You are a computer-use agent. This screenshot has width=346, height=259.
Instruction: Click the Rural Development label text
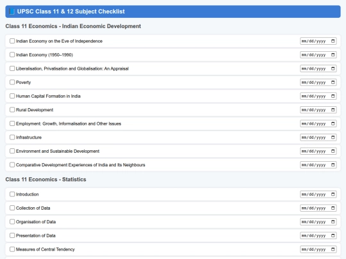click(35, 110)
